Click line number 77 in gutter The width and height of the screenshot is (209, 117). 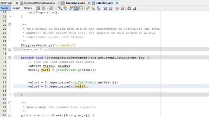pos(4,58)
